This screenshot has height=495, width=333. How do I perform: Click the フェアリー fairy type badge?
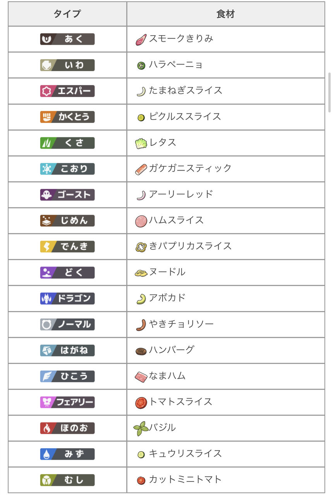click(x=67, y=402)
